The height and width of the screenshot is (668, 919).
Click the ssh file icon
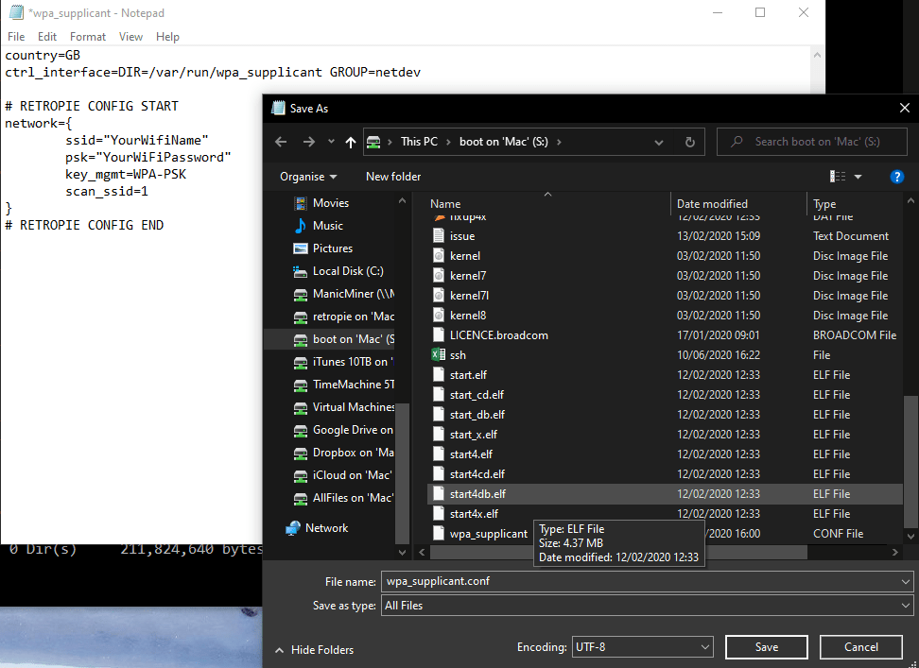point(438,355)
